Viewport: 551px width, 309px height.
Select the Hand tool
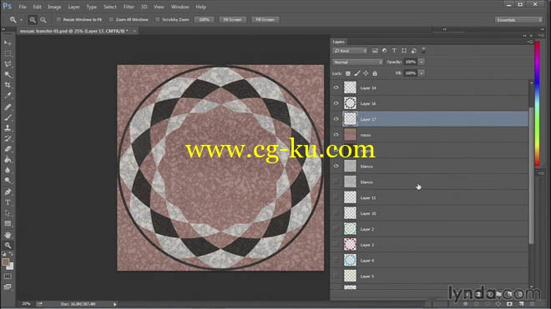click(8, 235)
